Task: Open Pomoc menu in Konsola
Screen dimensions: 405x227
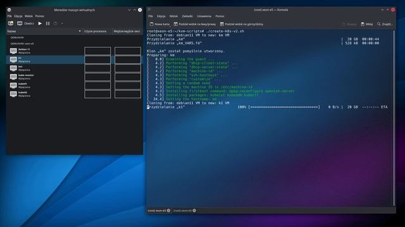Action: coord(220,16)
